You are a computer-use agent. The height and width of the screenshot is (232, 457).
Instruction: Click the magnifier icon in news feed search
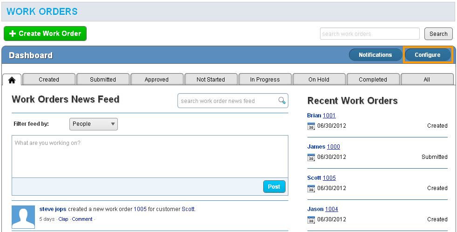(x=281, y=101)
